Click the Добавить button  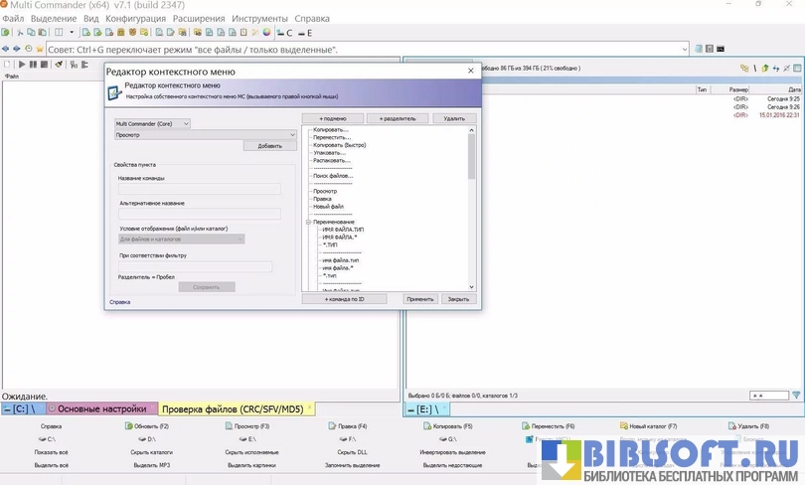[x=269, y=146]
